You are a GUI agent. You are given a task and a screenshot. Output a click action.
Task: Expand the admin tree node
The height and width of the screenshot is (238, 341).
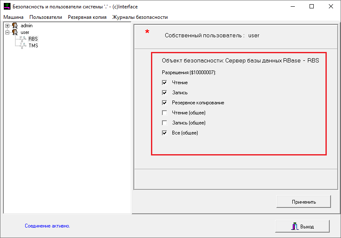[x=7, y=26]
